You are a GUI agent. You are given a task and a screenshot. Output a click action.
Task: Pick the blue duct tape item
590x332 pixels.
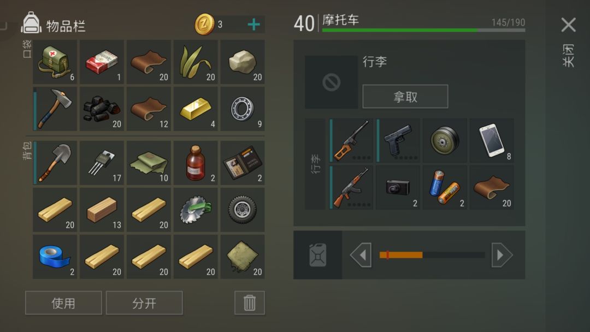[x=55, y=257]
